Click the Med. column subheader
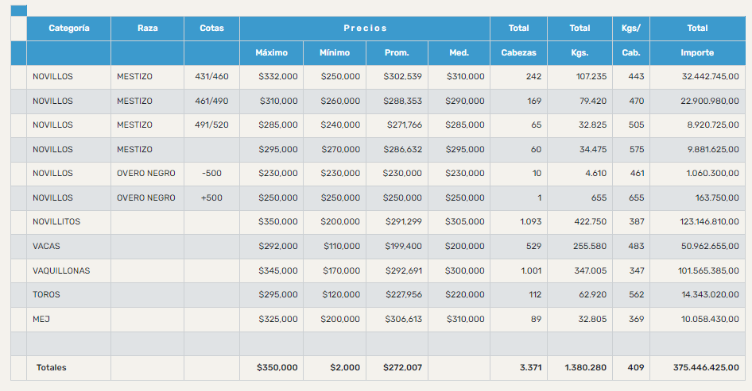Screen dimensions: 752x391 (459, 53)
